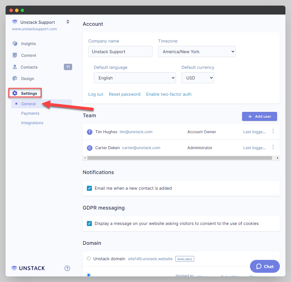The image size is (291, 282).
Task: Open the Integrations settings page
Action: tap(32, 123)
